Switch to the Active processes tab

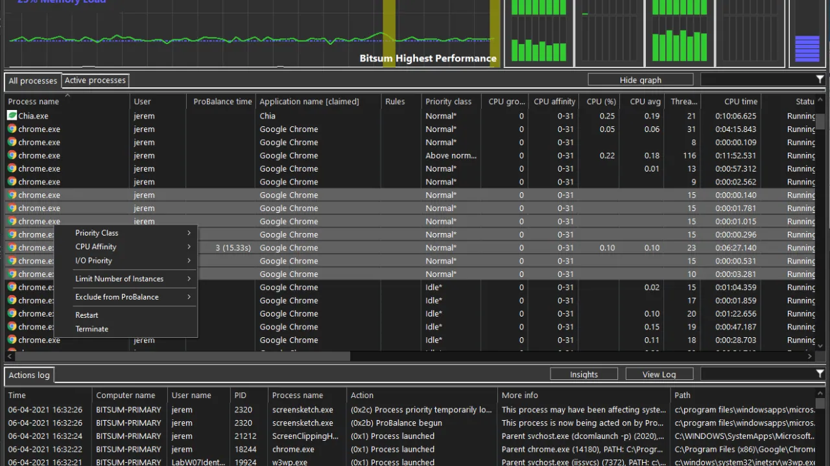tap(95, 80)
